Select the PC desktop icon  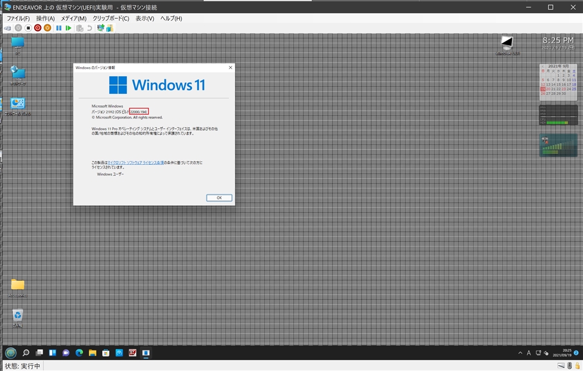18,46
